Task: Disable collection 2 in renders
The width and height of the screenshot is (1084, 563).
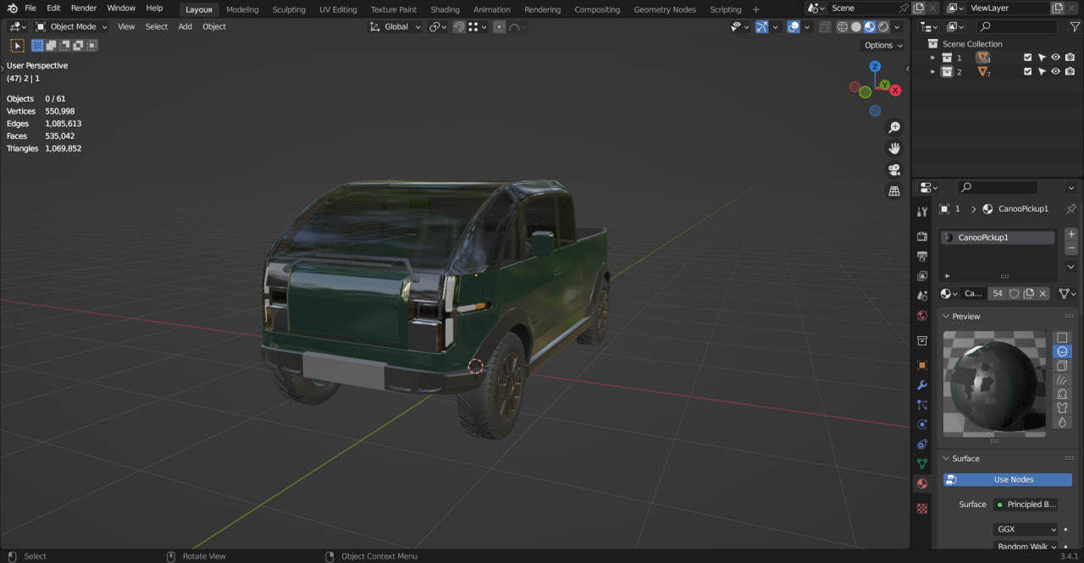Action: [x=1070, y=72]
